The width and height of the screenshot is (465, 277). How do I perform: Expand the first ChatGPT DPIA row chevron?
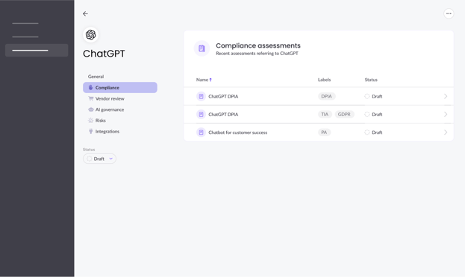pyautogui.click(x=446, y=96)
